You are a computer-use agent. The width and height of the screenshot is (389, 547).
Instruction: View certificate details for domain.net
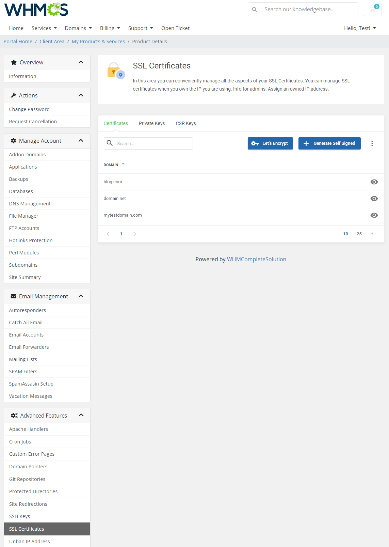tap(374, 199)
